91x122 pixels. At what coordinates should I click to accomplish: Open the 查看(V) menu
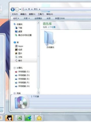tap(32, 14)
